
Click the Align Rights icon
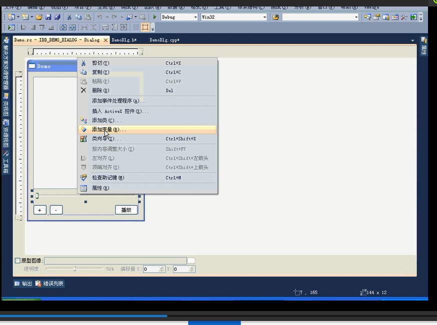coord(33,27)
